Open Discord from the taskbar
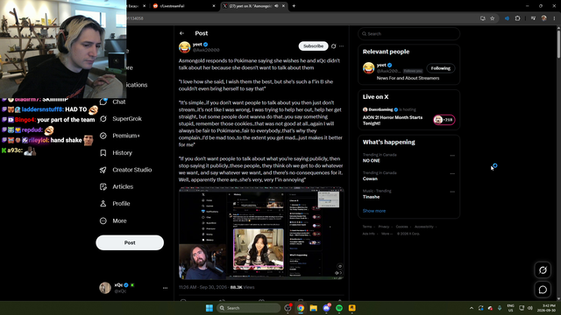Viewport: 561px width, 315px height. (326, 308)
